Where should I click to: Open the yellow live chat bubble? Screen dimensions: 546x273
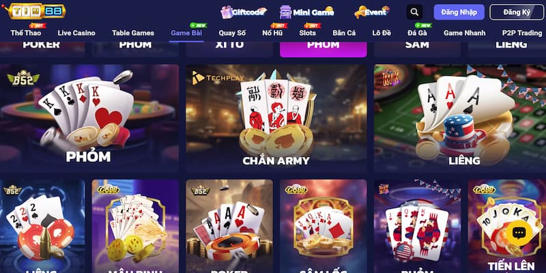pos(519,233)
